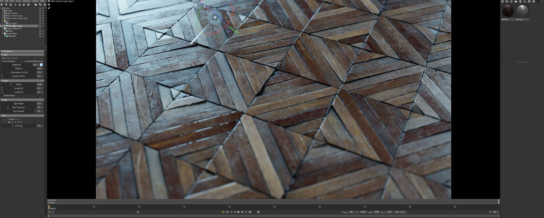
Task: Open the Capture menu
Action: (35, 1)
